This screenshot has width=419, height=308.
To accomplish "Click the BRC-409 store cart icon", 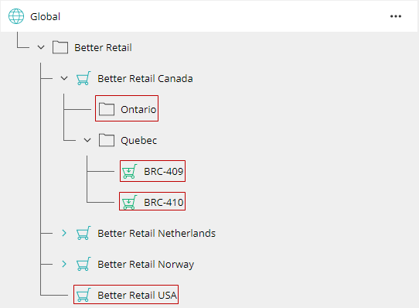I will point(129,171).
